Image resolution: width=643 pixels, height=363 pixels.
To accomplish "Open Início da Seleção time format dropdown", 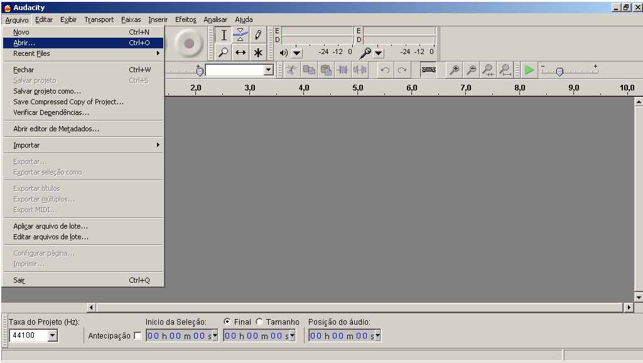I will click(x=215, y=335).
